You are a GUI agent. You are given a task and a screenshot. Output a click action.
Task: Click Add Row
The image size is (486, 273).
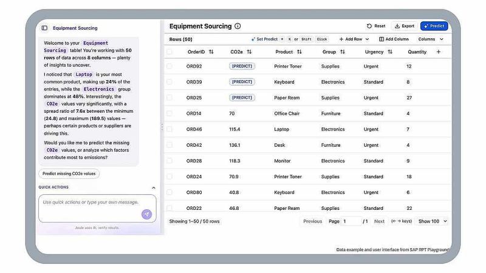click(351, 39)
